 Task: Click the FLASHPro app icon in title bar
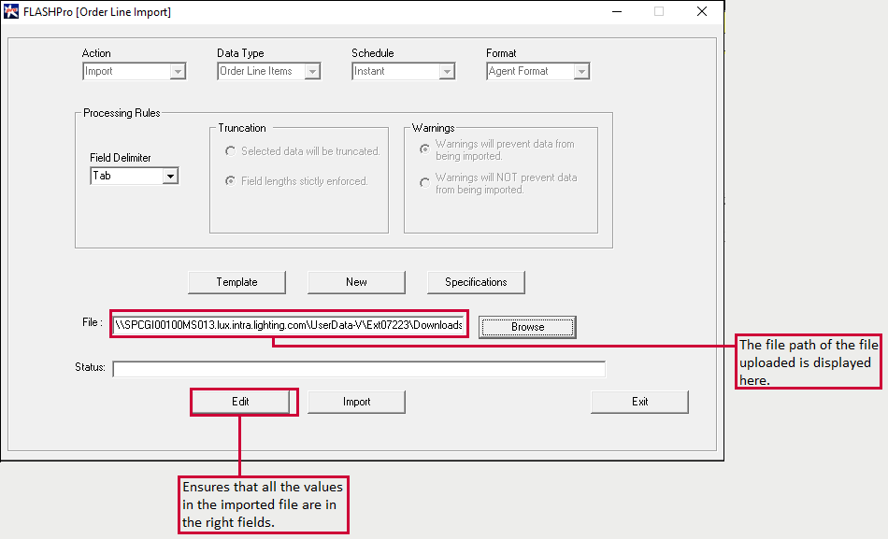coord(11,11)
